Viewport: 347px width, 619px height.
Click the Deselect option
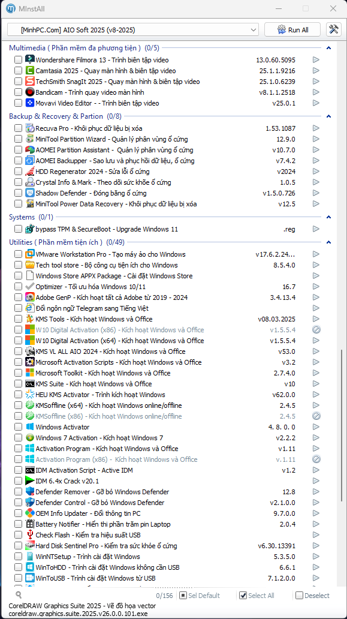313,596
